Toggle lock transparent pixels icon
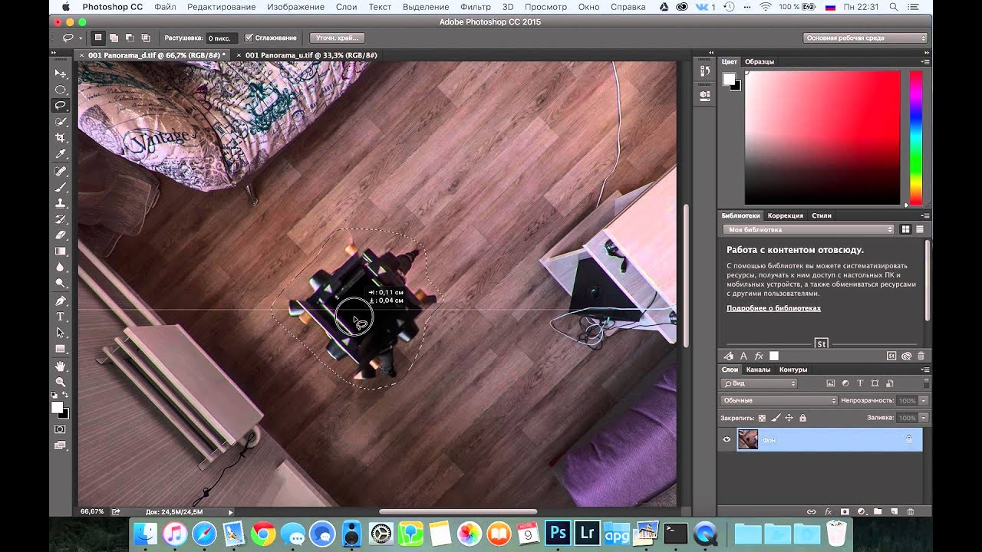 click(x=762, y=418)
